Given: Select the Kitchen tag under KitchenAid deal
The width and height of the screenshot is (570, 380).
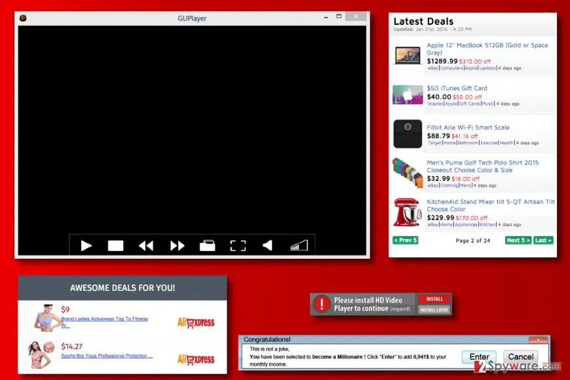Looking at the screenshot, I should coord(487,225).
